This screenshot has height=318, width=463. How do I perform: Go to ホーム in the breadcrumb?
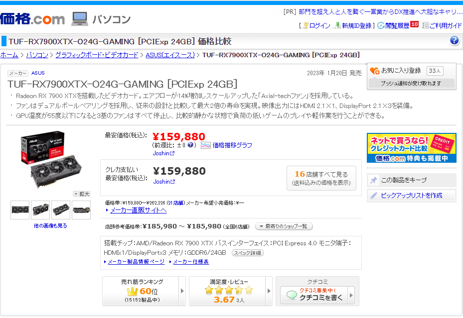[x=9, y=55]
